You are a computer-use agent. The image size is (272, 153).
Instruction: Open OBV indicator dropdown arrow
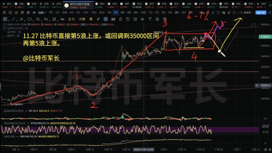[x=17, y=137]
